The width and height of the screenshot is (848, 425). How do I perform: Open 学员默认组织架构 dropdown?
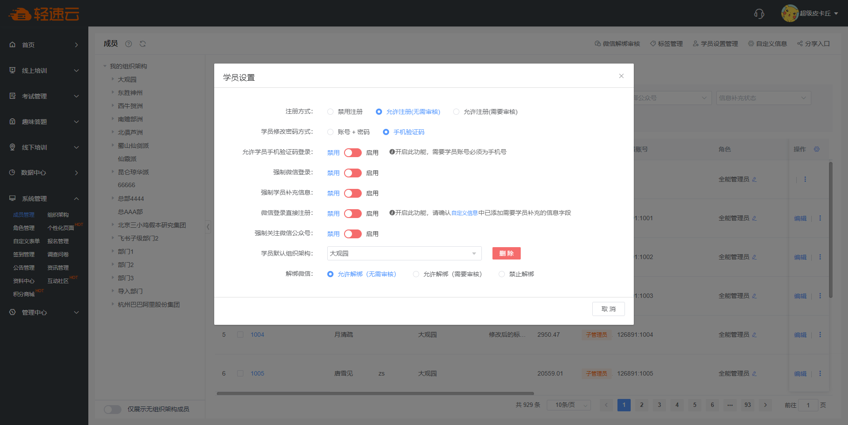point(404,253)
